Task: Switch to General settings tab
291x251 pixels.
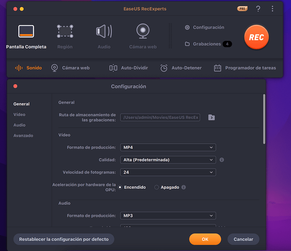Action: (21, 104)
